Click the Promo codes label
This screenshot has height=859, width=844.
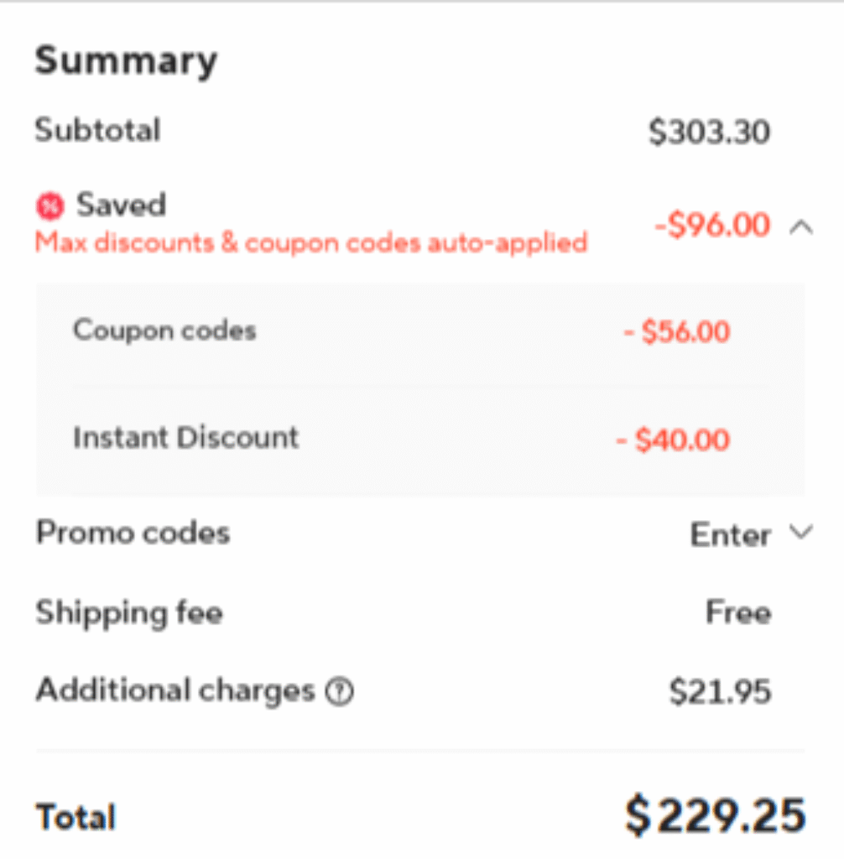pos(133,533)
